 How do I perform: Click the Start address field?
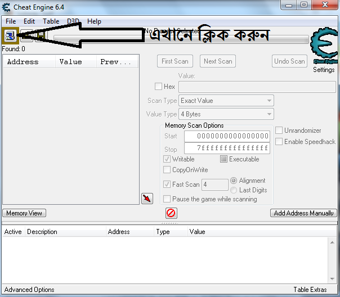tap(227, 136)
